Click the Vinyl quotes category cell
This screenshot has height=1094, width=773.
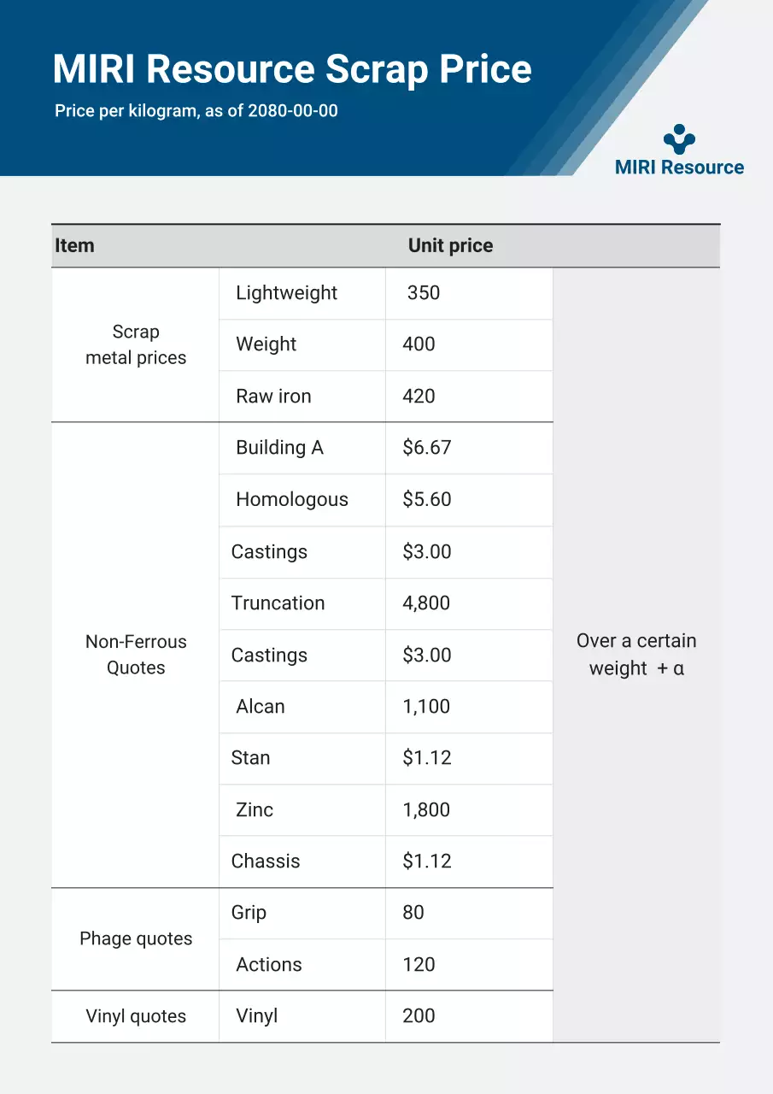[136, 1016]
